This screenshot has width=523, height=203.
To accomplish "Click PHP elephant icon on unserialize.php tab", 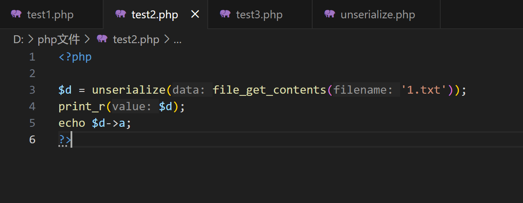I will tap(330, 14).
